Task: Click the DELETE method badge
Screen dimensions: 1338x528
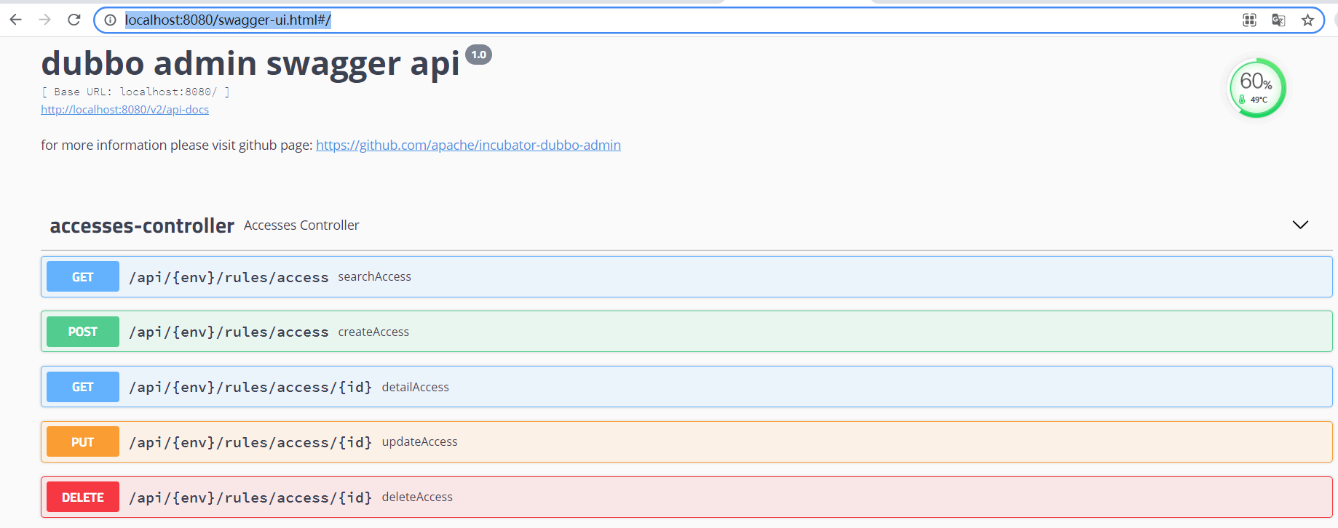Action: (x=83, y=497)
